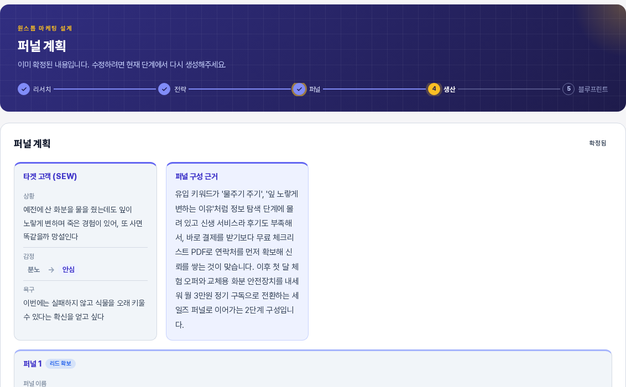Click the 안심 emotion chip

point(68,270)
